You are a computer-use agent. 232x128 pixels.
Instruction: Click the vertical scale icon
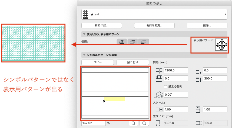[198, 110]
